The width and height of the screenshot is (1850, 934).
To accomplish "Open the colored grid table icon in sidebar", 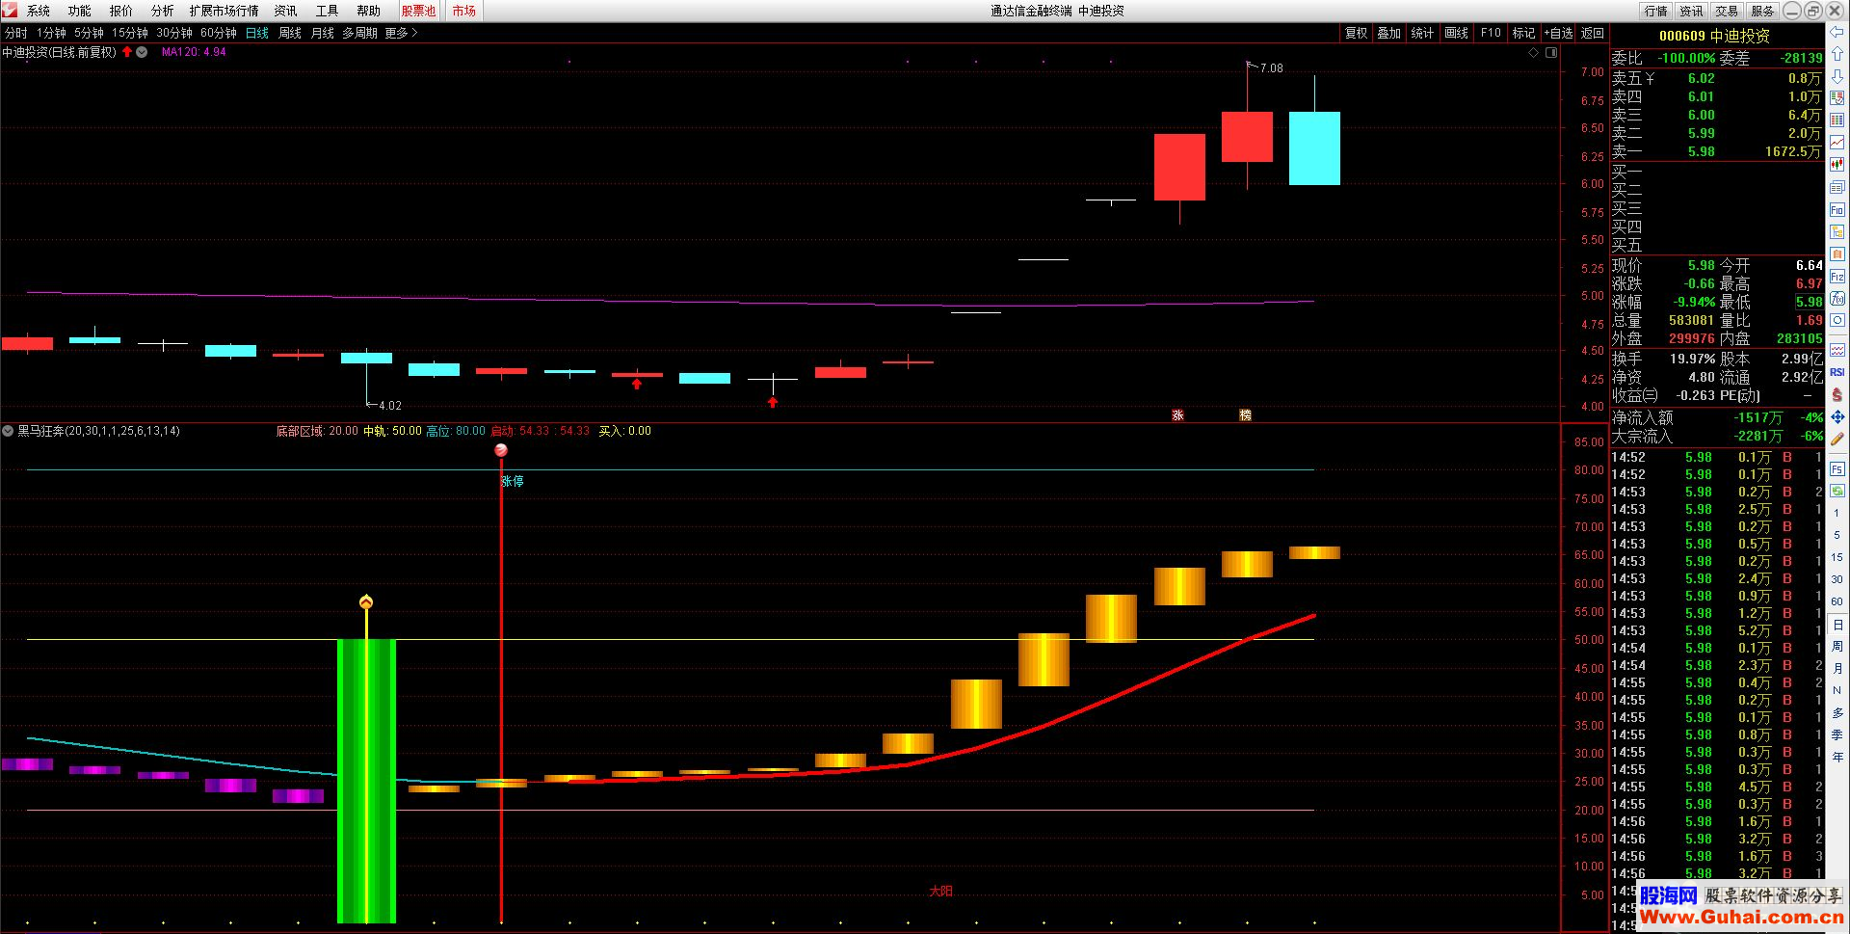I will tap(1837, 120).
